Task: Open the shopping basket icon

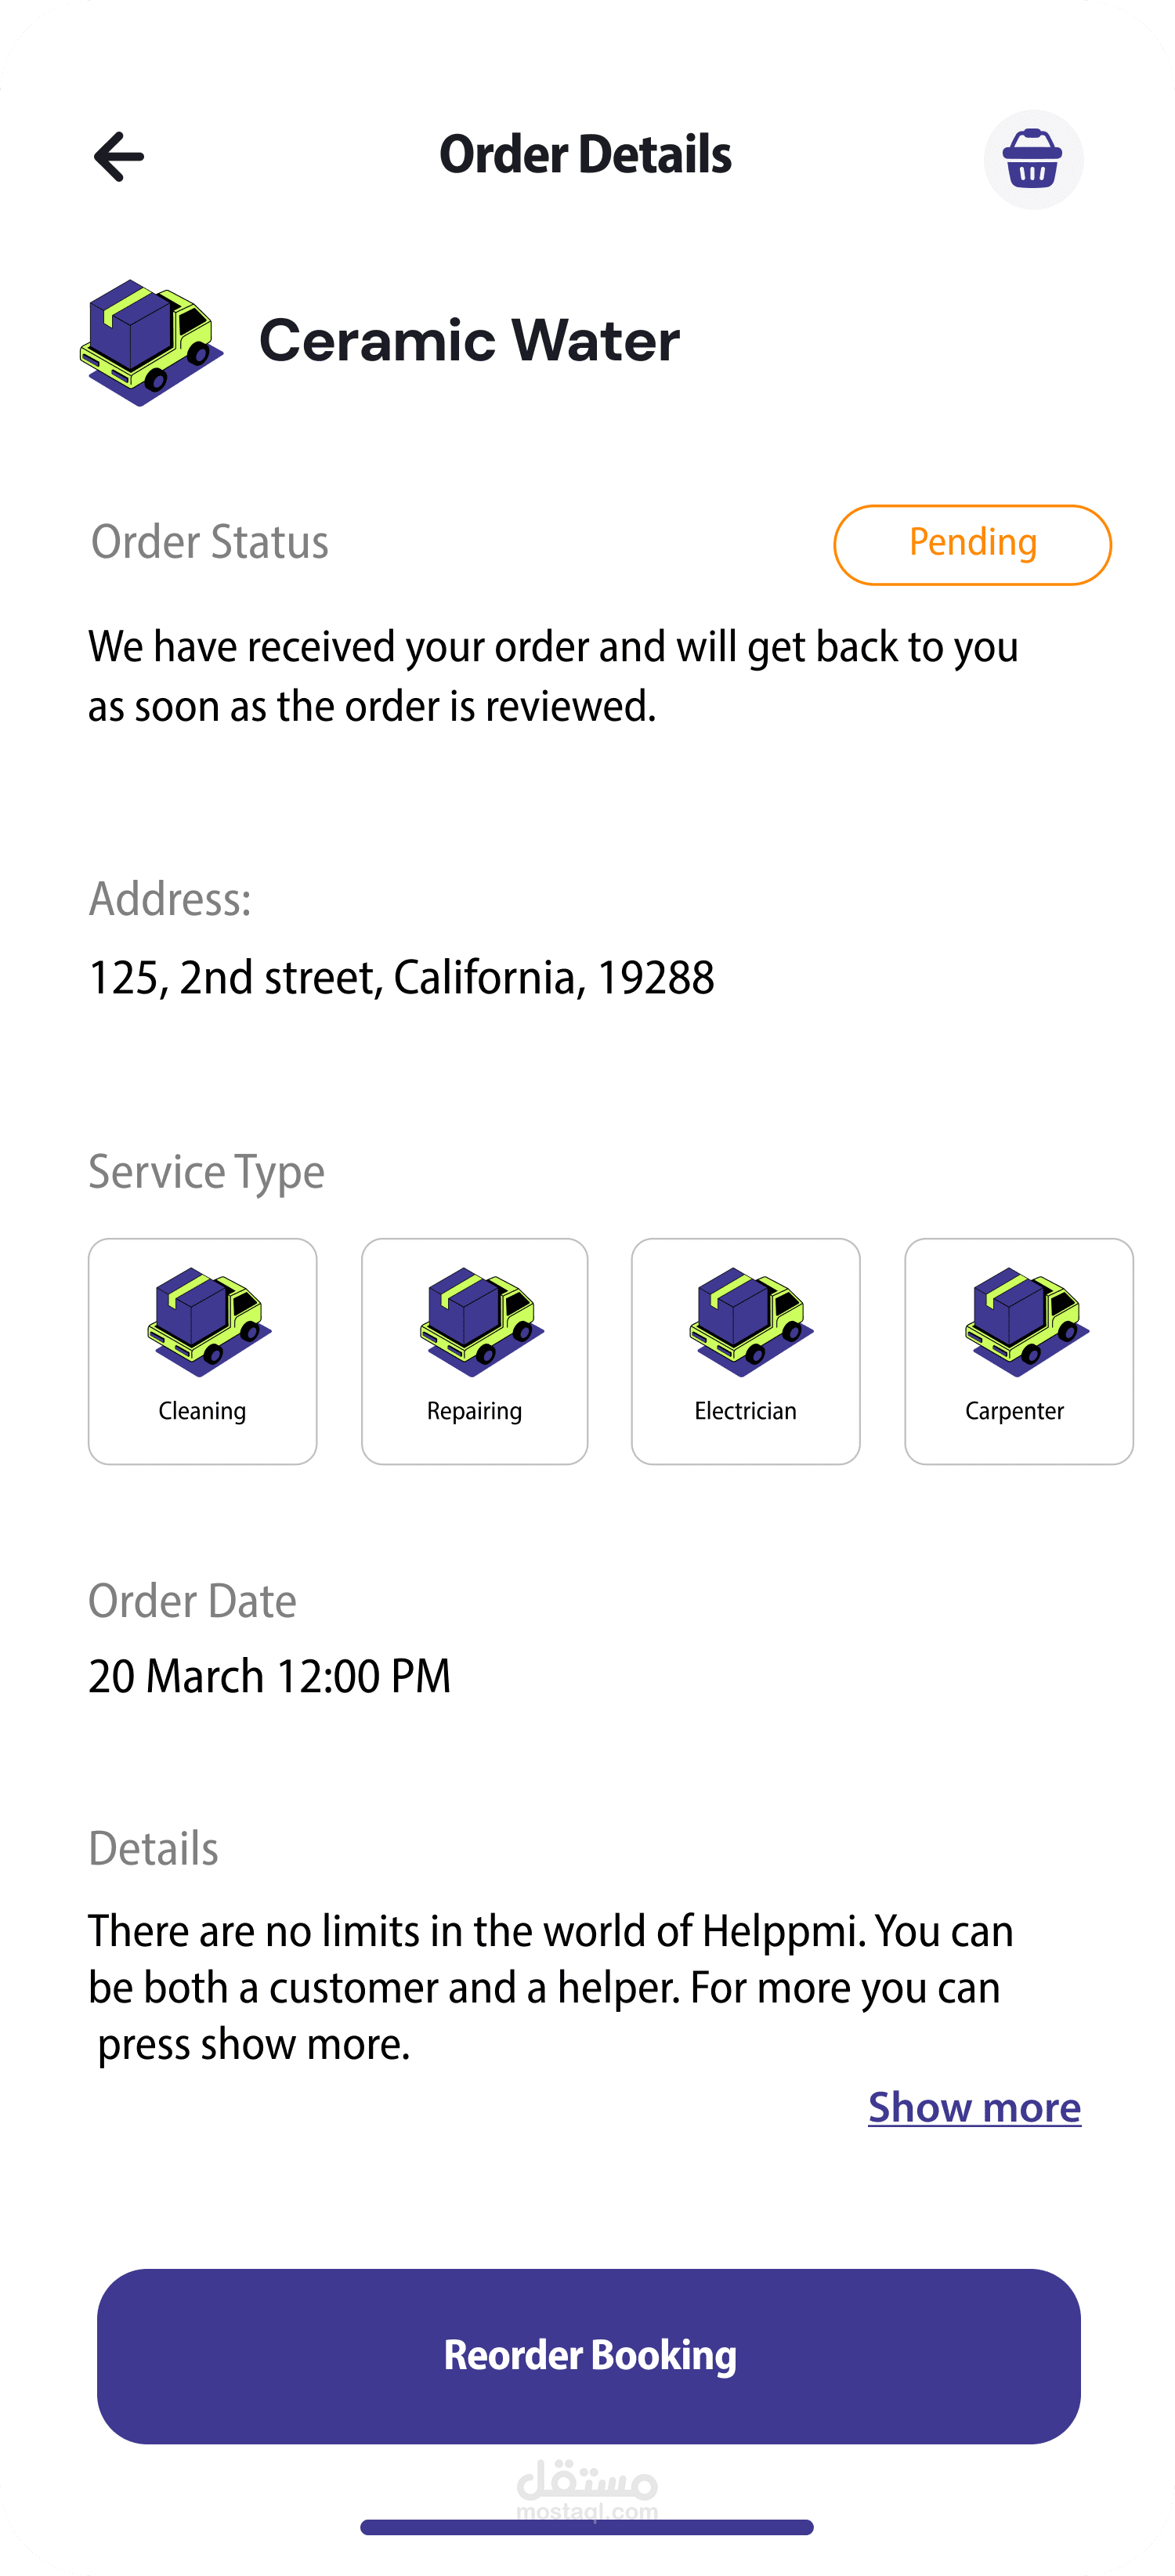Action: click(1033, 159)
